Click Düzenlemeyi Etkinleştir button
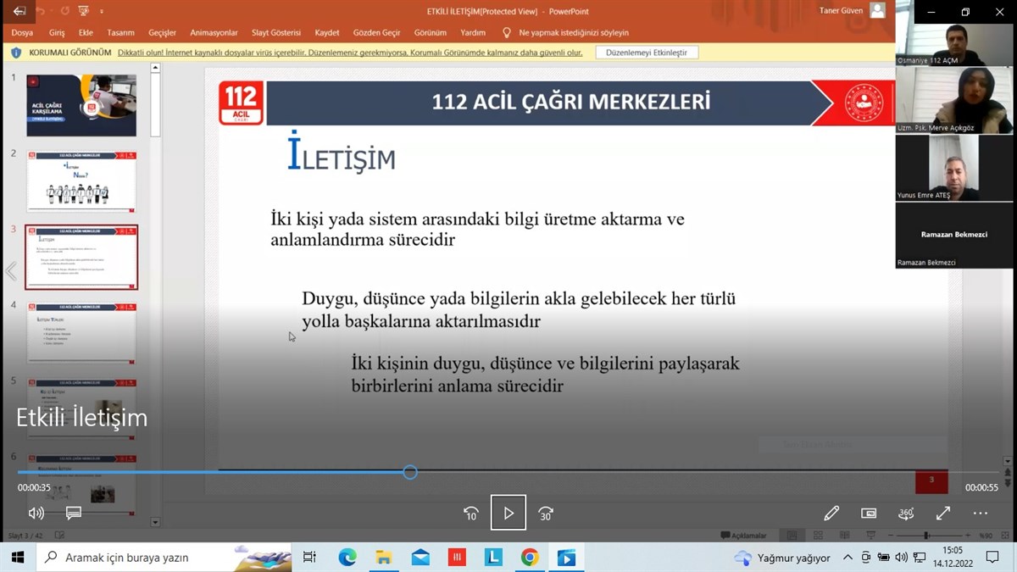 (647, 53)
